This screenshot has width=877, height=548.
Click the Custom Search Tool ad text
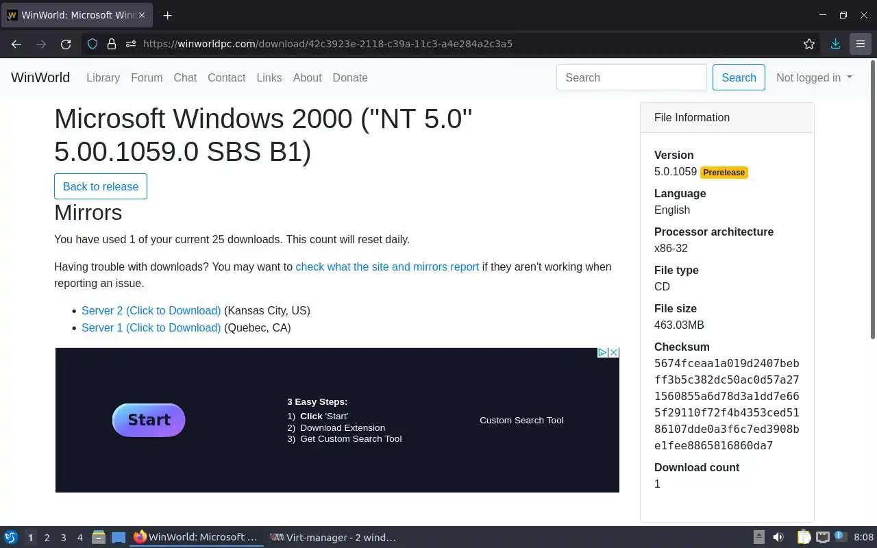click(521, 420)
